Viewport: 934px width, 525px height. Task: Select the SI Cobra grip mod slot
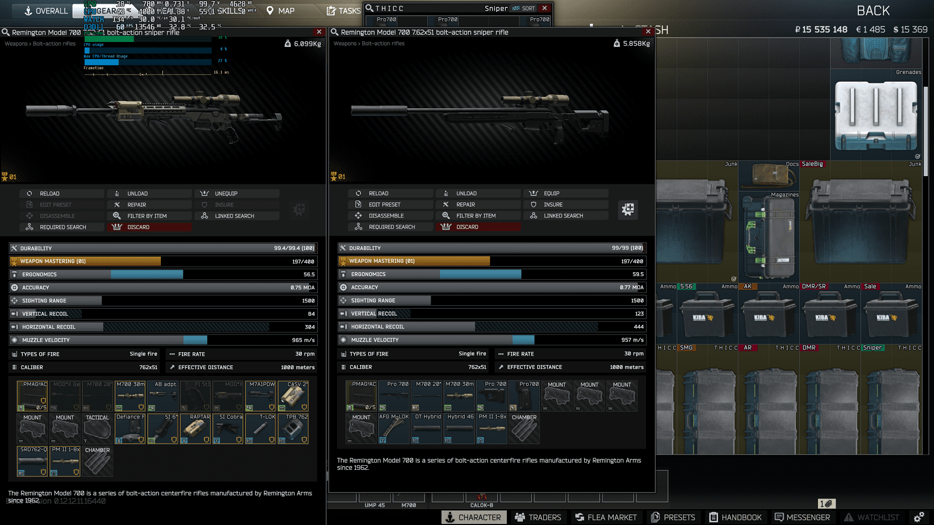[x=228, y=428]
